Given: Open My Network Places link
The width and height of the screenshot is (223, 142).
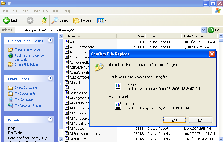Looking at the screenshot, I should point(28,105).
